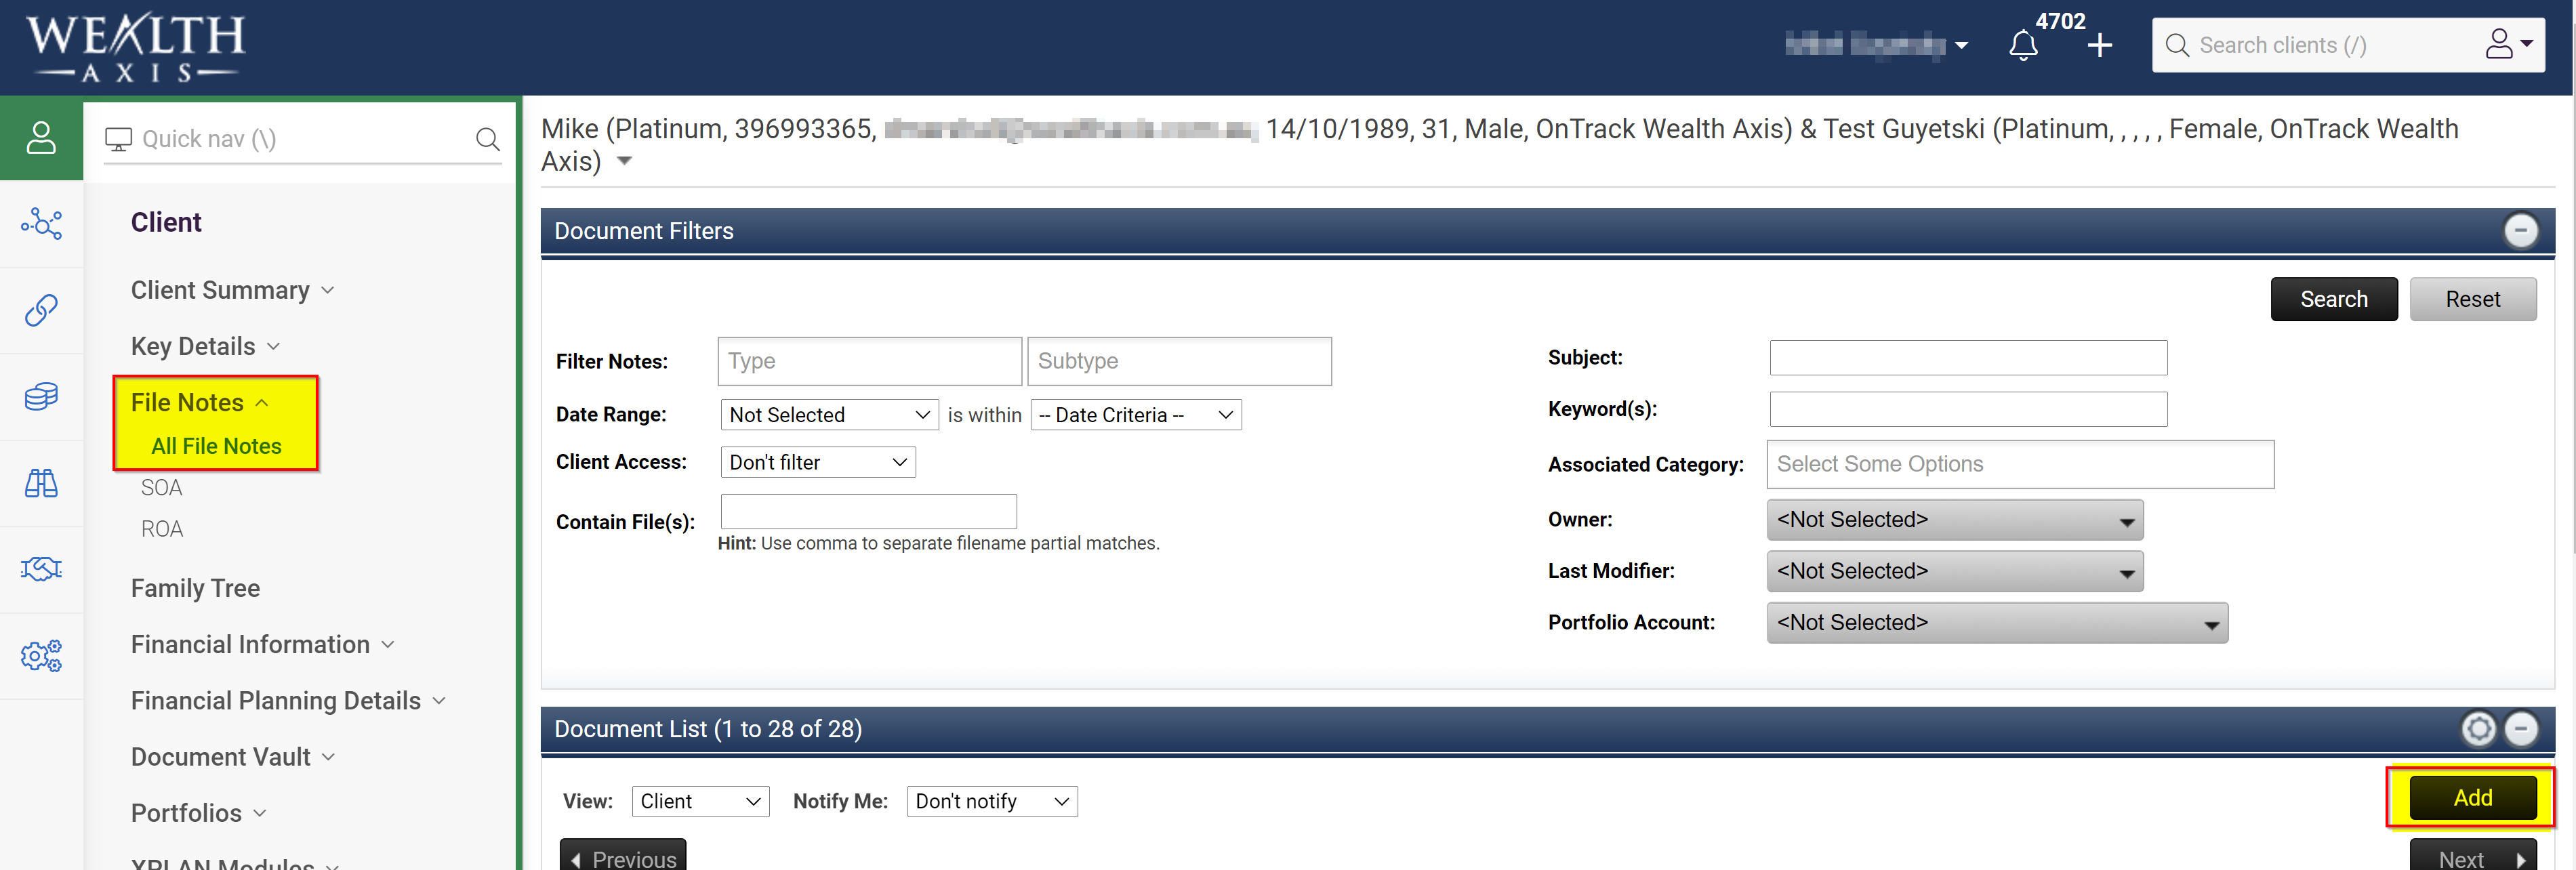2576x870 pixels.
Task: Collapse the Document List panel
Action: [2520, 729]
